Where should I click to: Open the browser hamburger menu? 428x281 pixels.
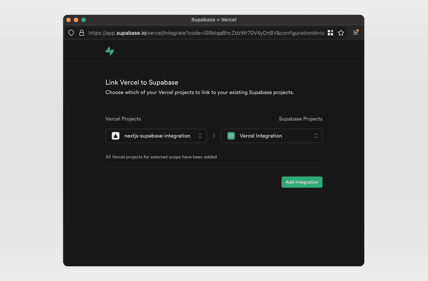click(356, 32)
